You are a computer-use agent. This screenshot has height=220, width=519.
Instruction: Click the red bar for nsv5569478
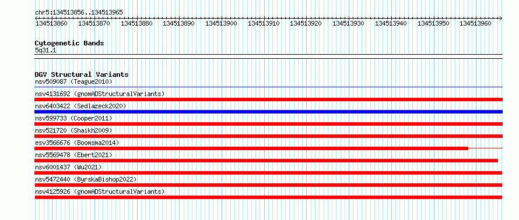point(266,161)
